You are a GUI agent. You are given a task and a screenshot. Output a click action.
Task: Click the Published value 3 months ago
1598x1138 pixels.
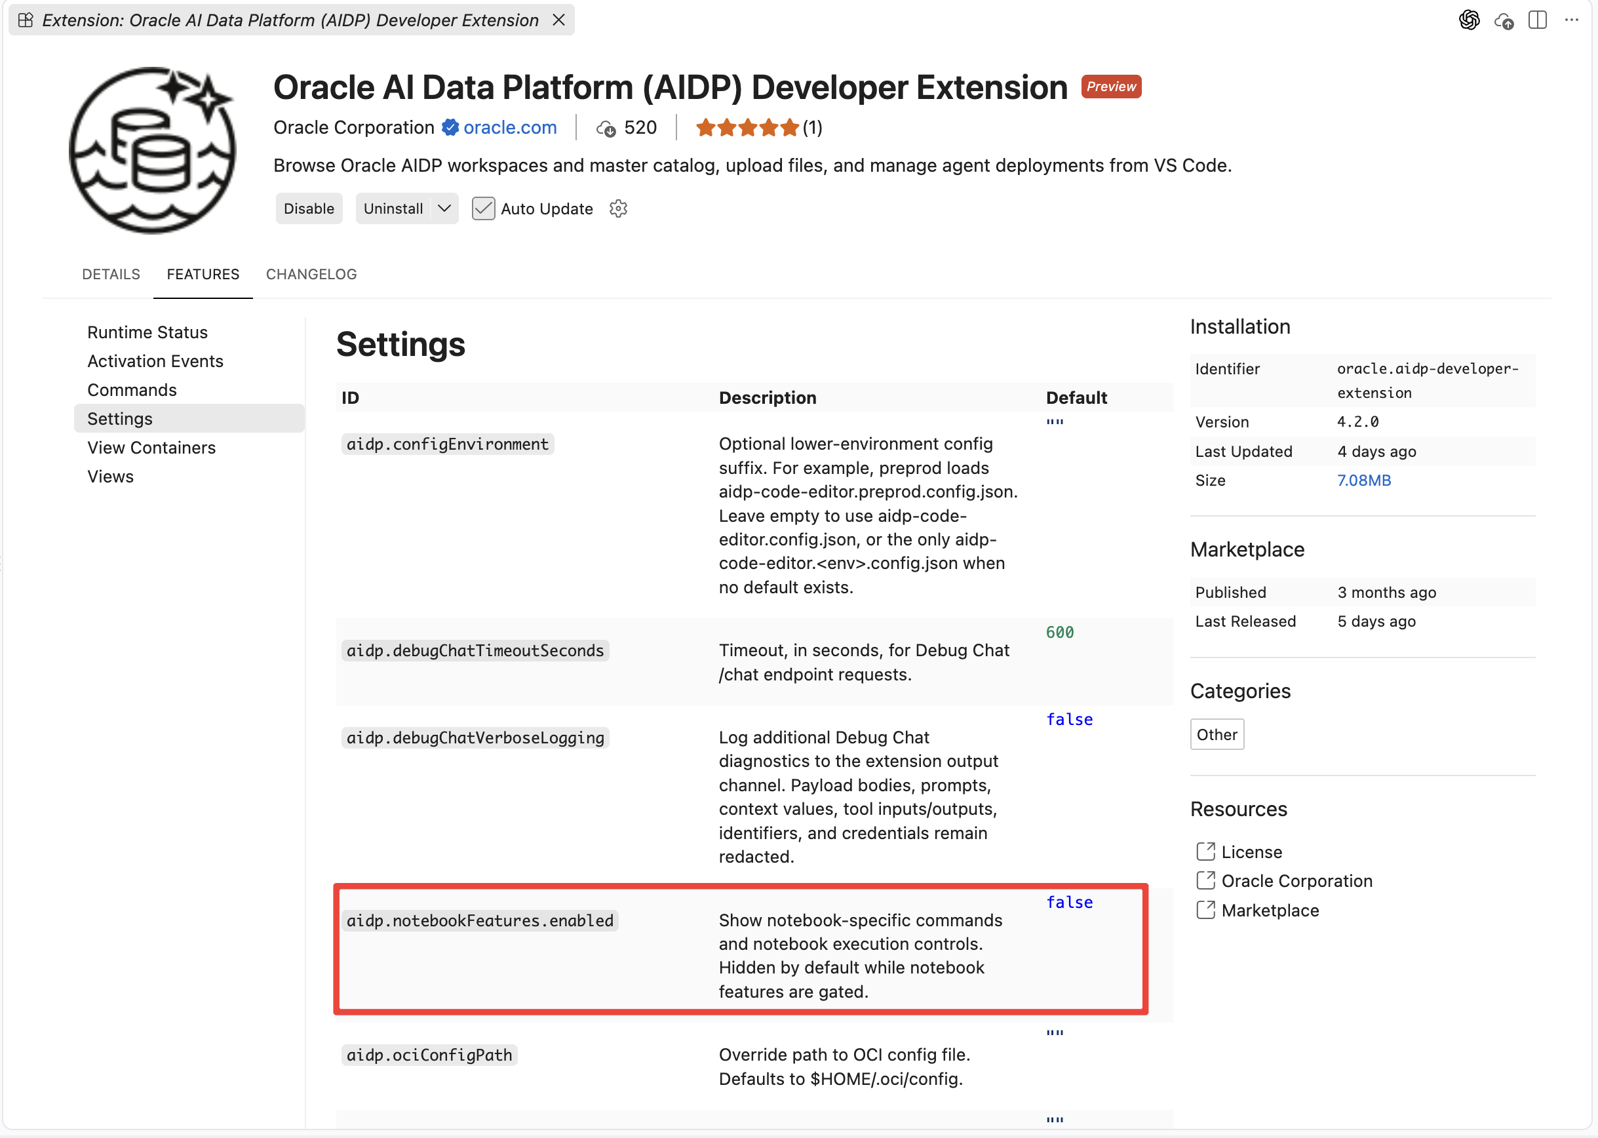(x=1386, y=592)
